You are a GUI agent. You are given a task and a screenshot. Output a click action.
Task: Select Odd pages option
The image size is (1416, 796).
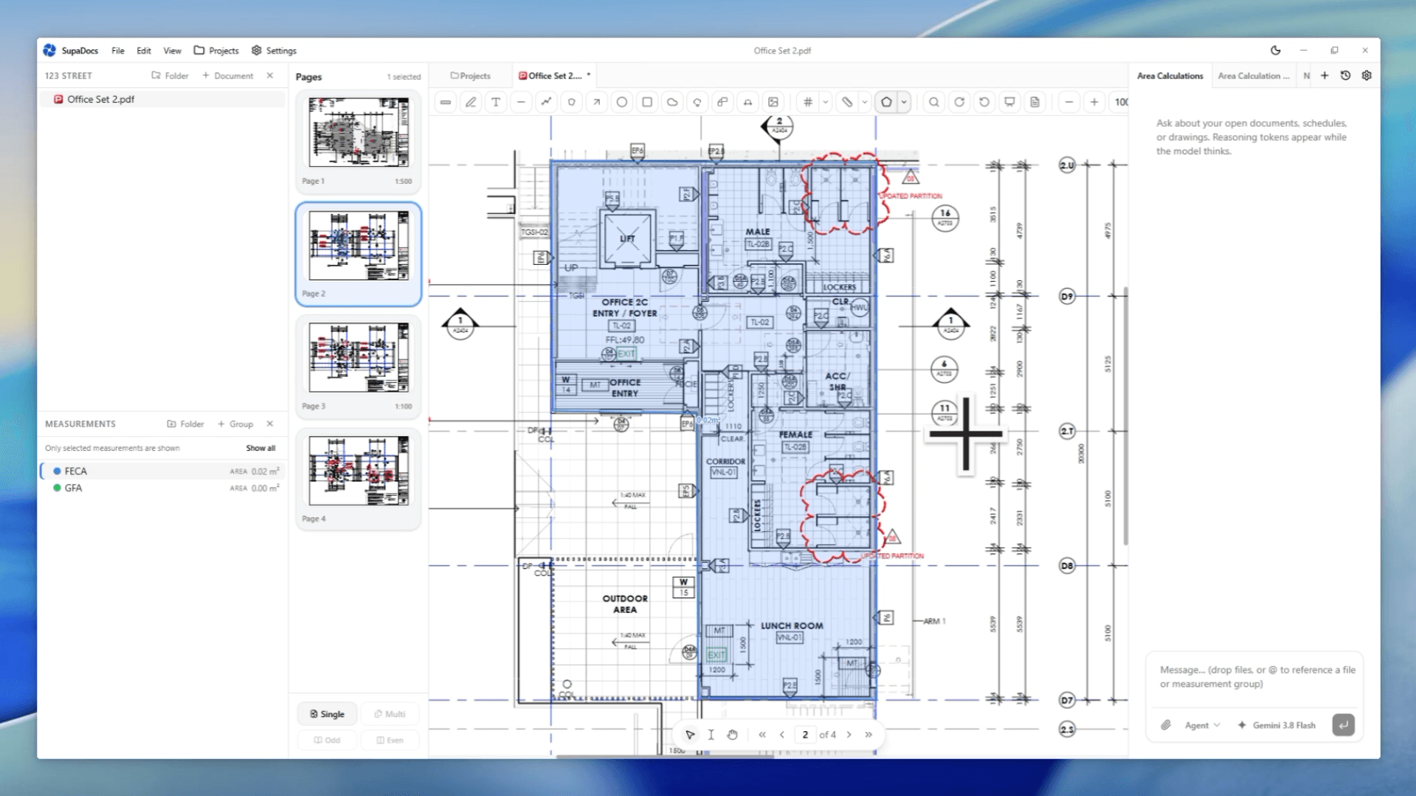327,740
